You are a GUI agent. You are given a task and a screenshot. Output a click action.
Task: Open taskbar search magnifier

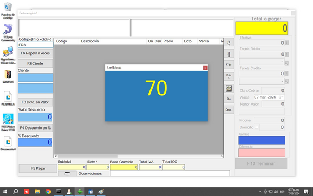point(16,192)
